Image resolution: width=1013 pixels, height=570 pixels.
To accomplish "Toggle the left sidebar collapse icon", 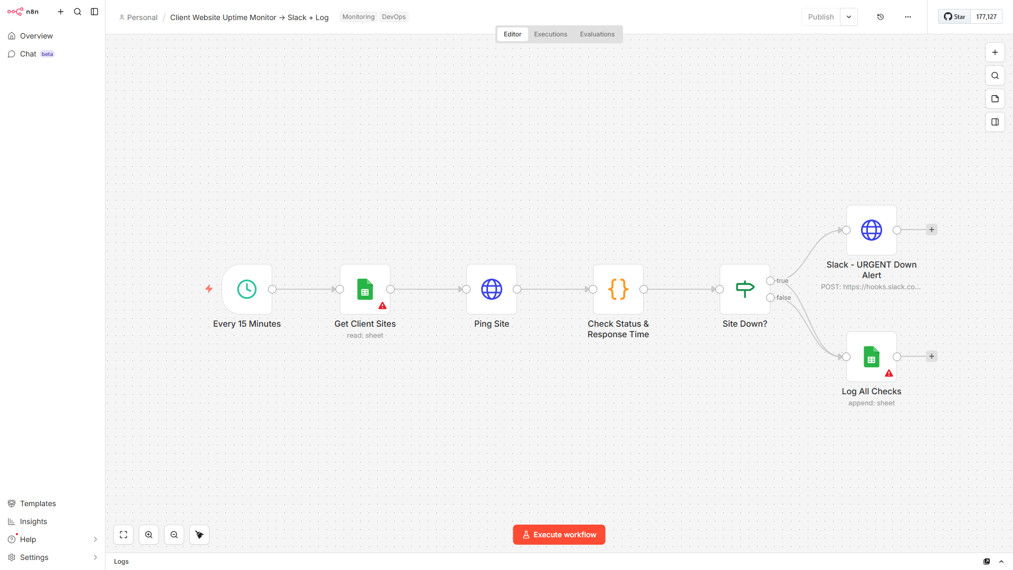I will (x=94, y=11).
